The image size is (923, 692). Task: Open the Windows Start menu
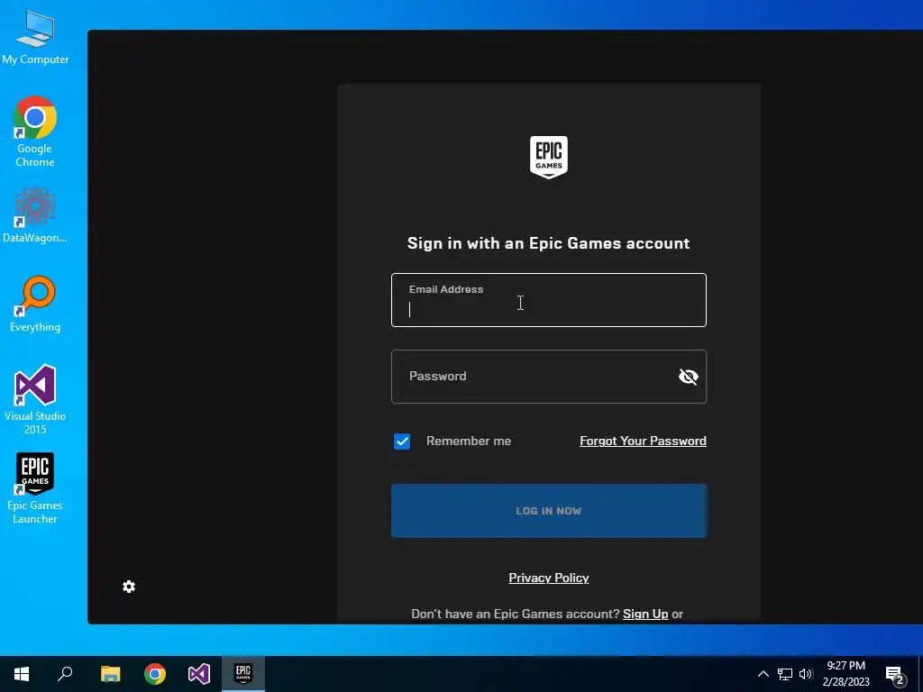[x=22, y=674]
